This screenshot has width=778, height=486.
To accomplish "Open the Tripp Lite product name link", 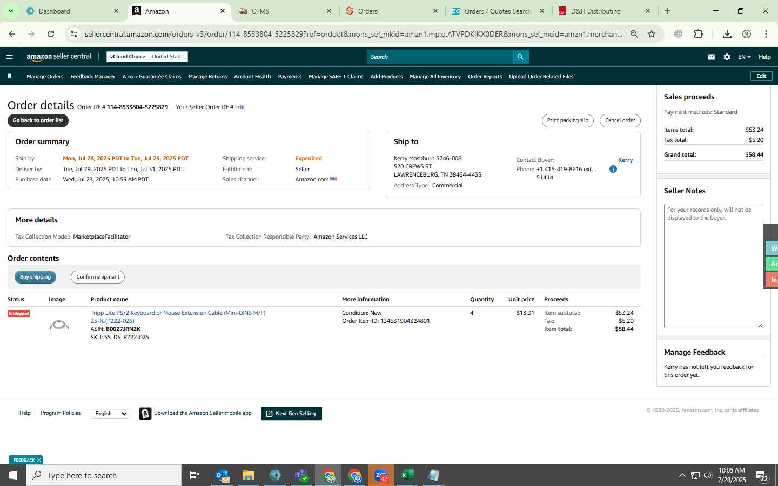I will (x=178, y=317).
